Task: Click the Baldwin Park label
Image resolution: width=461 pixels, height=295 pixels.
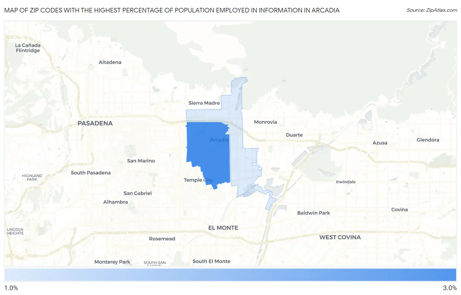Action: [x=314, y=213]
